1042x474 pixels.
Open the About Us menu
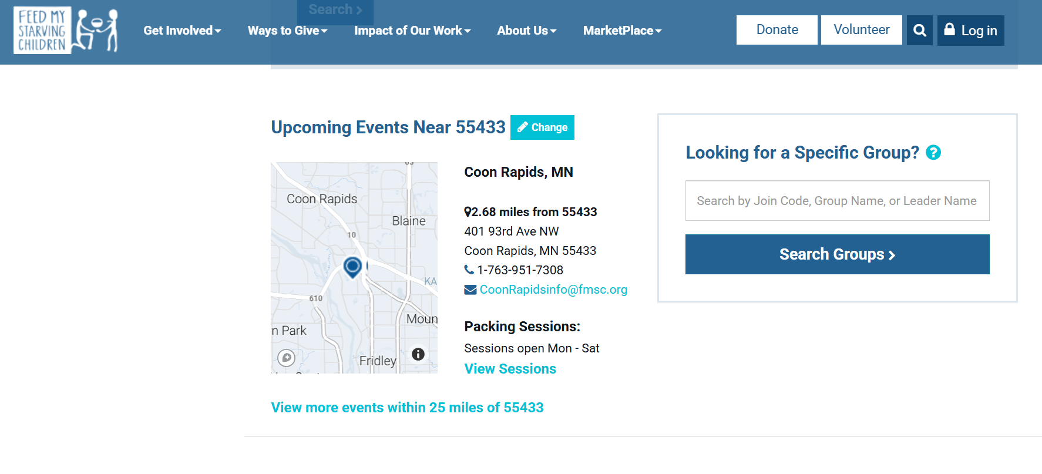[526, 31]
